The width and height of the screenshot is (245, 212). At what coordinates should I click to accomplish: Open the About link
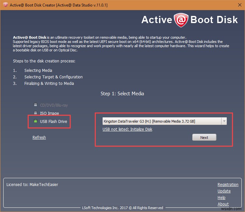[x=223, y=204]
